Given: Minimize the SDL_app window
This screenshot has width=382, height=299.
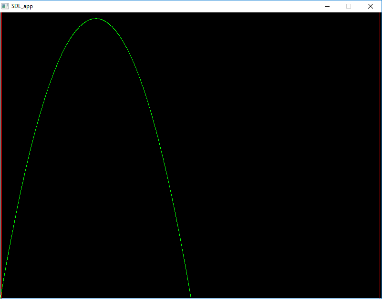Looking at the screenshot, I should tap(327, 6).
